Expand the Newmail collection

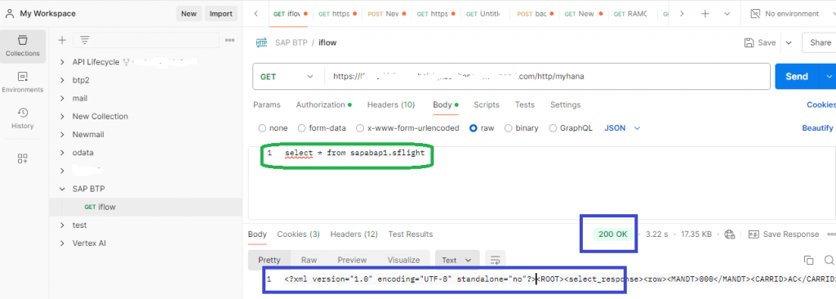coord(63,135)
